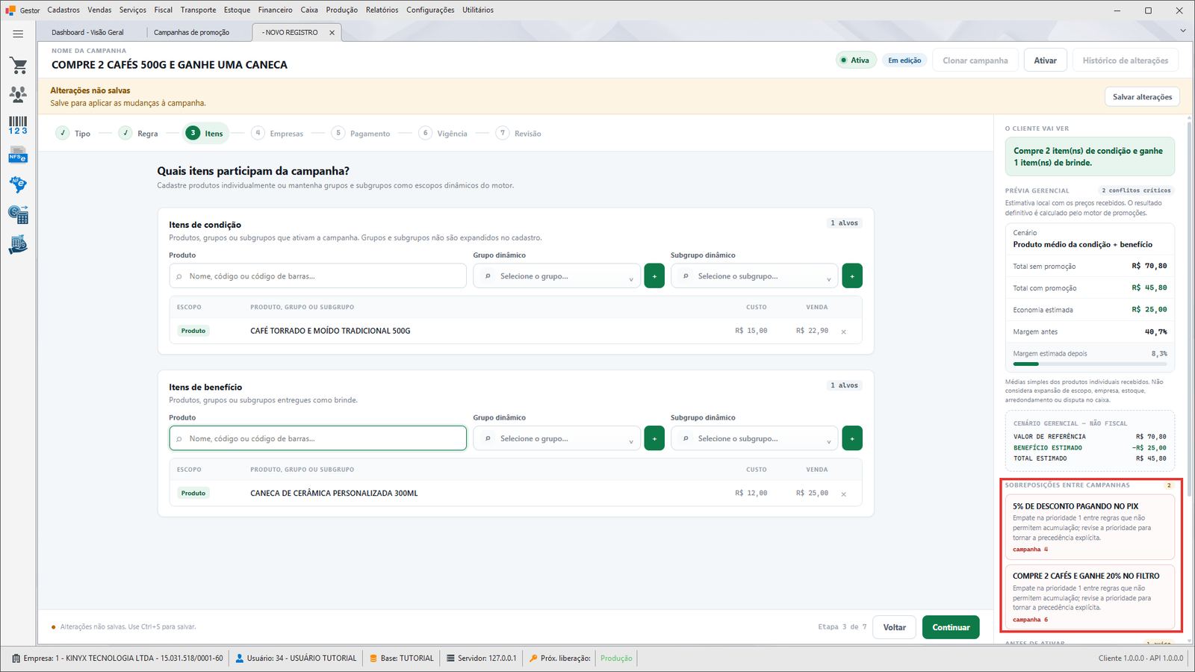Screen dimensions: 1195x672
Task: Close the NOVO REGISTRO tab
Action: click(x=332, y=33)
